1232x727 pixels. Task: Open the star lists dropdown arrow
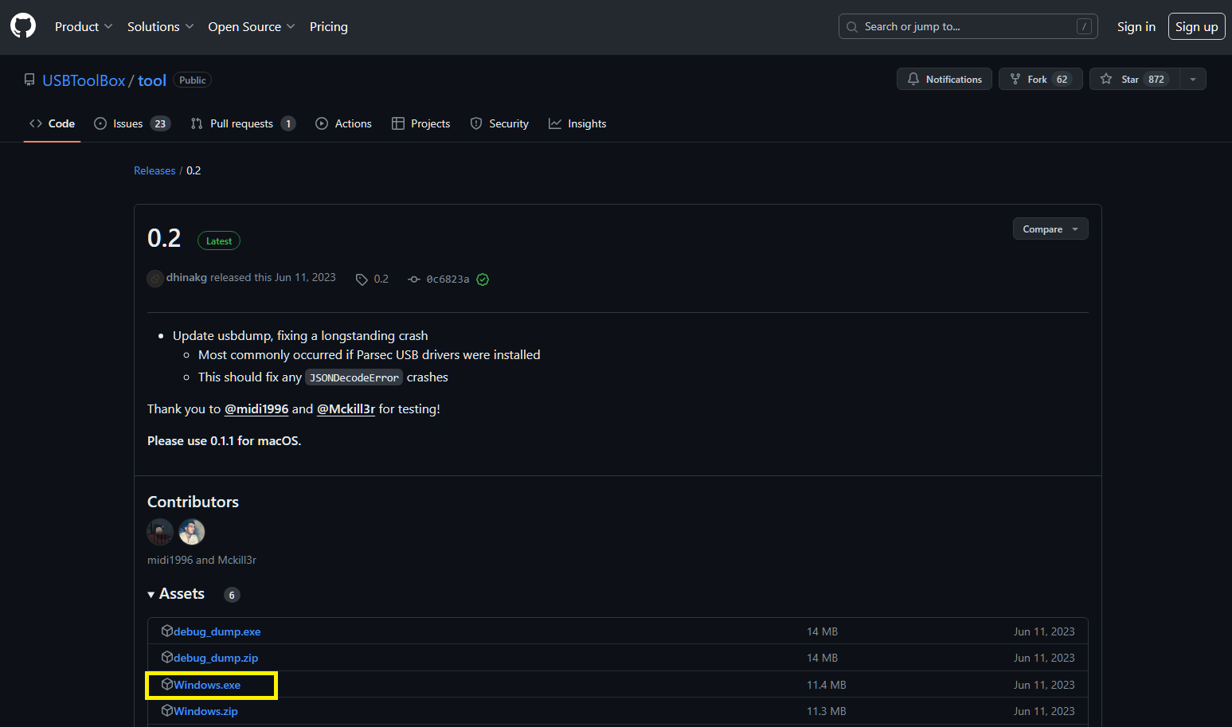(1193, 79)
